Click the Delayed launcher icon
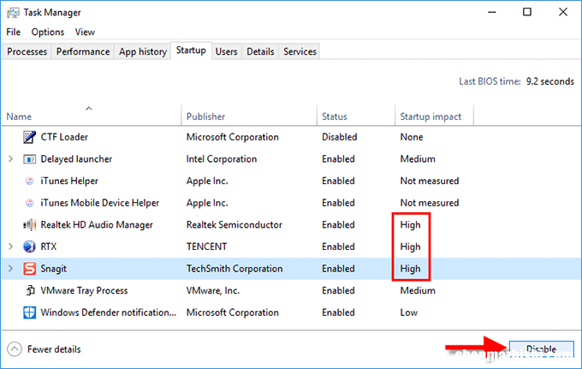This screenshot has height=369, width=582. pyautogui.click(x=29, y=159)
